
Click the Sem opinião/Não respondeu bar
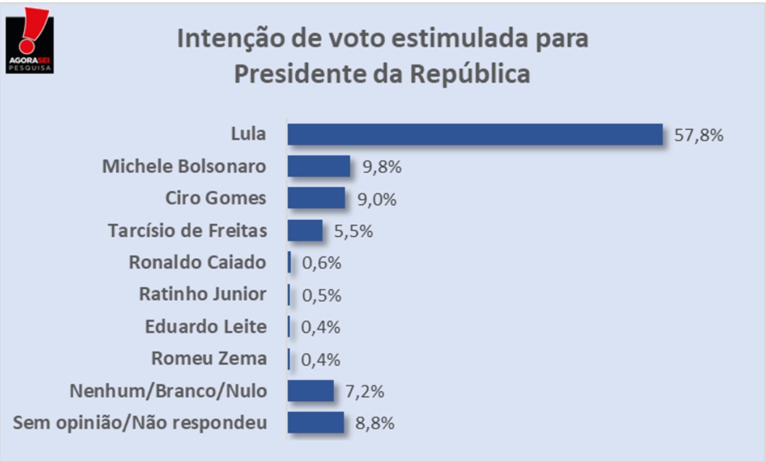point(315,423)
